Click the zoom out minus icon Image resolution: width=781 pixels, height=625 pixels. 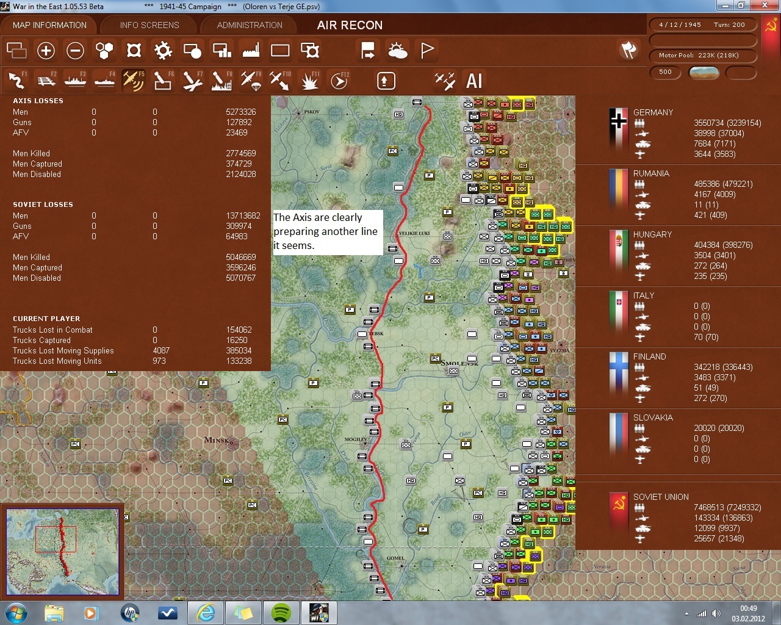coord(75,51)
